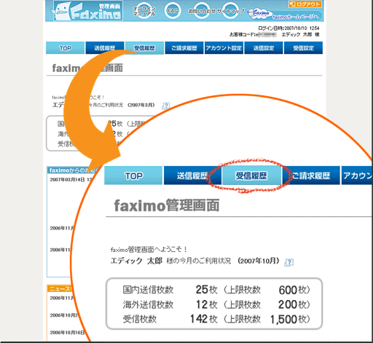Open the 送信設定 tab

pyautogui.click(x=264, y=48)
